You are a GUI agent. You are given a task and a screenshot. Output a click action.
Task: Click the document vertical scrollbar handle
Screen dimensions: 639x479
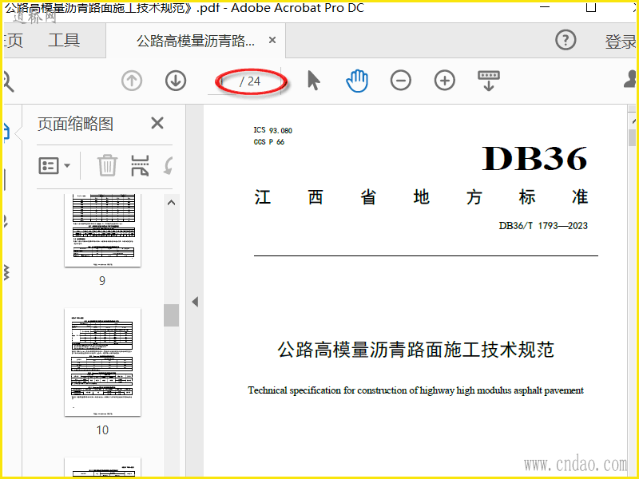632,137
